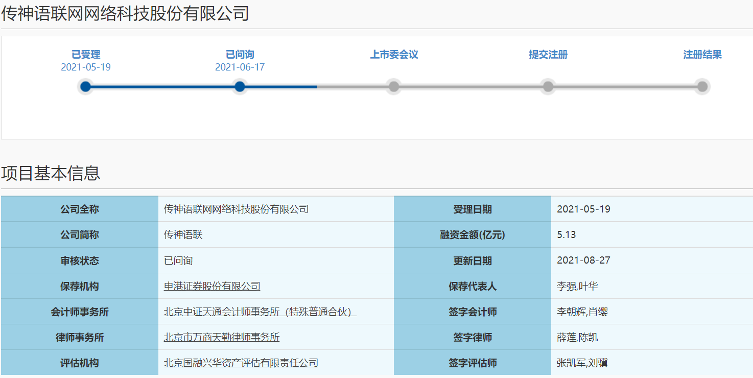
Task: Click the 签字会计师 header cell
Action: coord(473,312)
